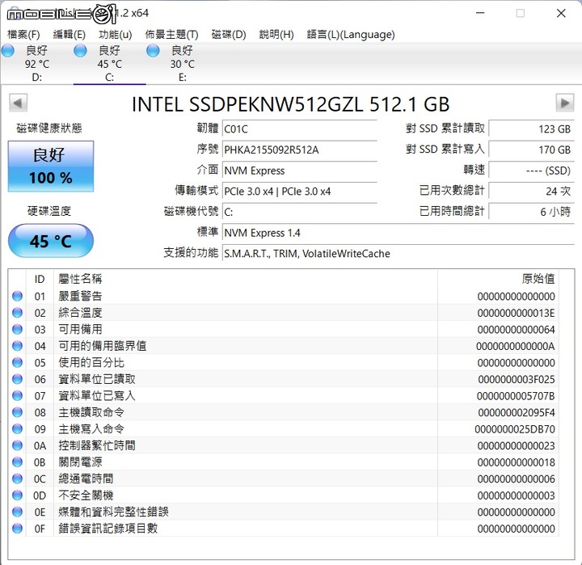Click raw value 00000005707B for 資料單位已寫入
Screen dimensions: 582x565
(x=516, y=396)
